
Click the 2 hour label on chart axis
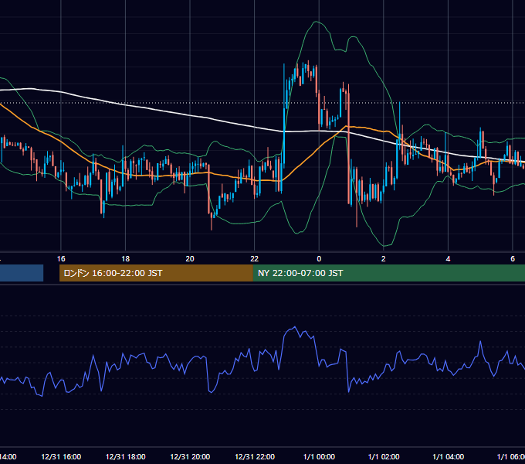pos(384,259)
